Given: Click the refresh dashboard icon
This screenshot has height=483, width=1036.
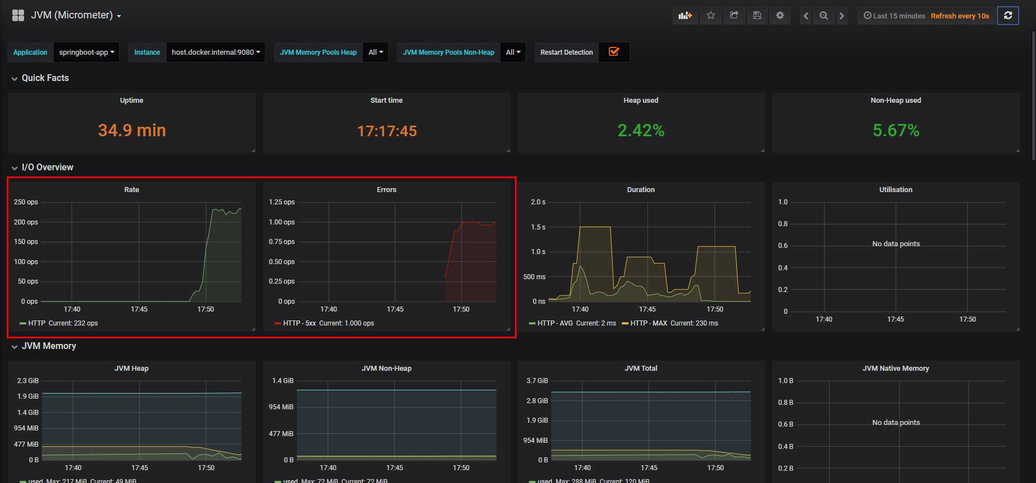Looking at the screenshot, I should pos(1008,16).
